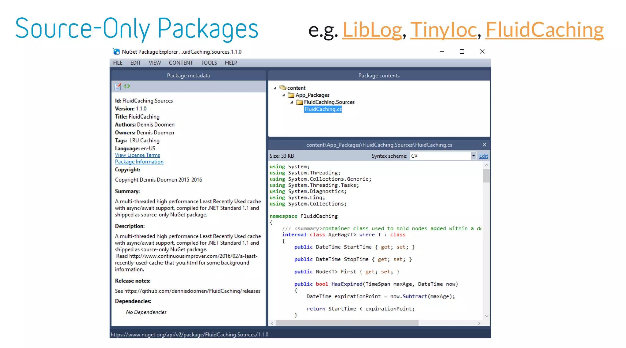626x348 pixels.
Task: Click the 'namespace FluidCaching' code line
Action: [x=304, y=216]
